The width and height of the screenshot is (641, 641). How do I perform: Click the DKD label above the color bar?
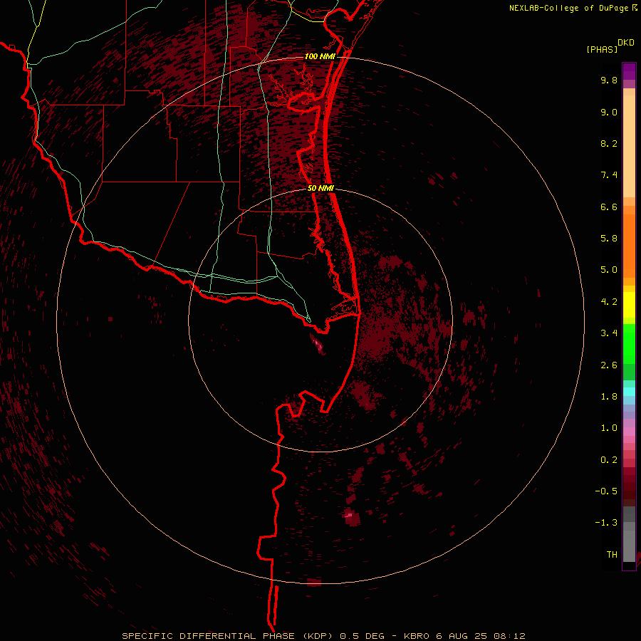pyautogui.click(x=626, y=43)
